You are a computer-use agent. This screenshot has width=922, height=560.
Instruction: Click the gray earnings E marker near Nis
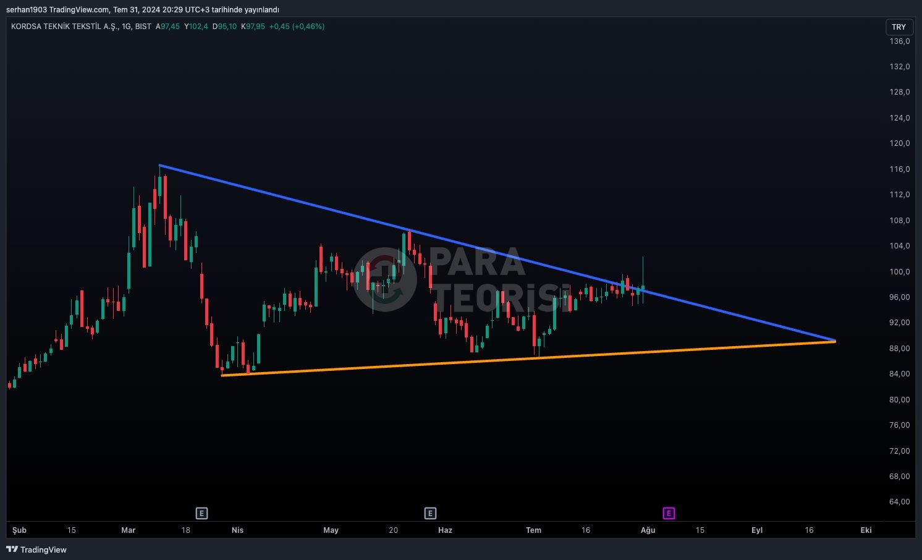point(201,513)
